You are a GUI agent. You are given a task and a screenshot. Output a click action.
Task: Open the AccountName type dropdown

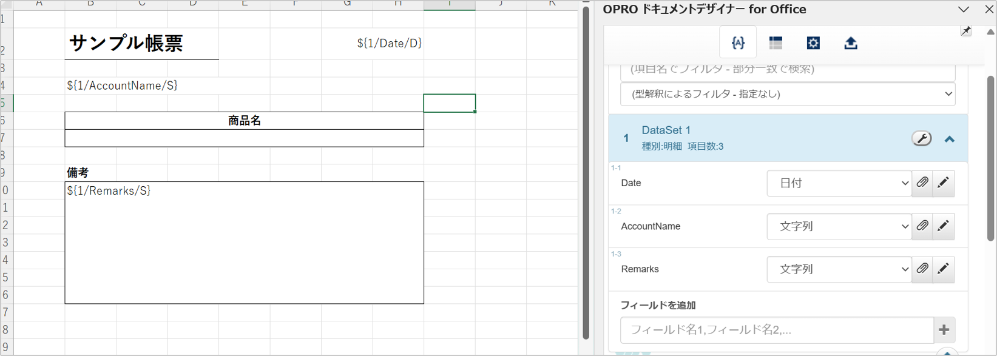pyautogui.click(x=839, y=226)
